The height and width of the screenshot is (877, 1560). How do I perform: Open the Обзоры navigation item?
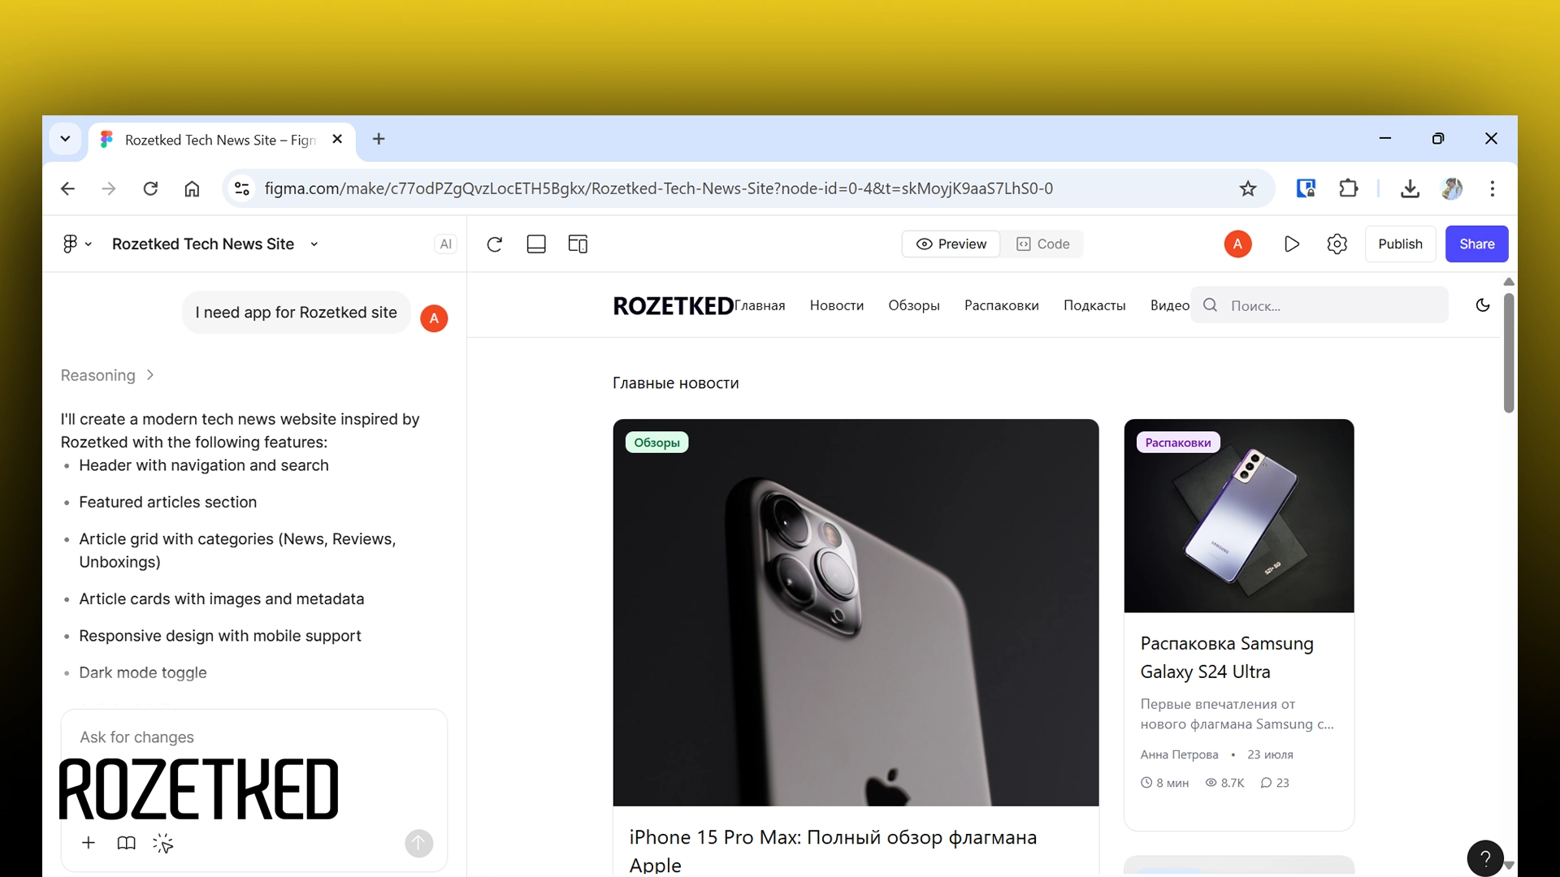tap(913, 305)
